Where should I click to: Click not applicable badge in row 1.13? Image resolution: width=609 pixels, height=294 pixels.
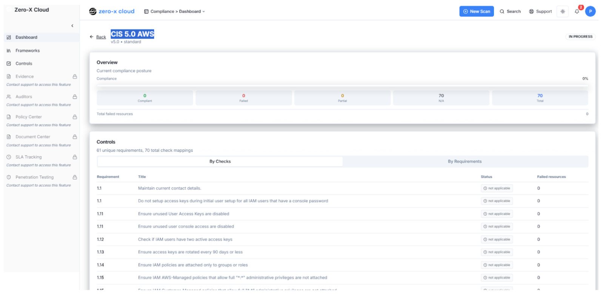(x=497, y=252)
